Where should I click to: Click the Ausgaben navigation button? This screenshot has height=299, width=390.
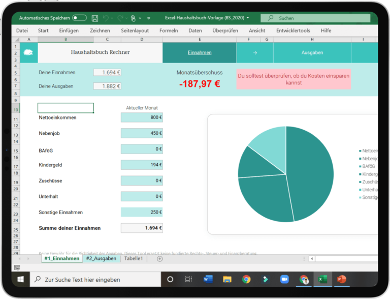pyautogui.click(x=312, y=52)
